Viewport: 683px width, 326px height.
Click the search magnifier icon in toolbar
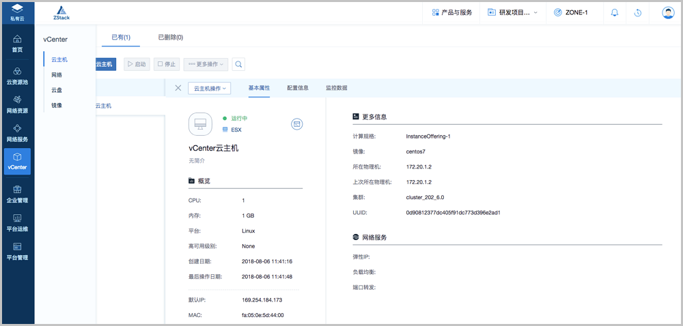238,64
